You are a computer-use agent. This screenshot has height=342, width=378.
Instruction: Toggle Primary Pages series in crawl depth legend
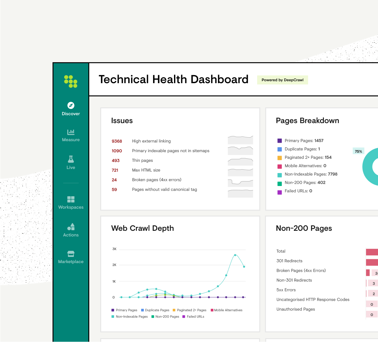click(124, 310)
